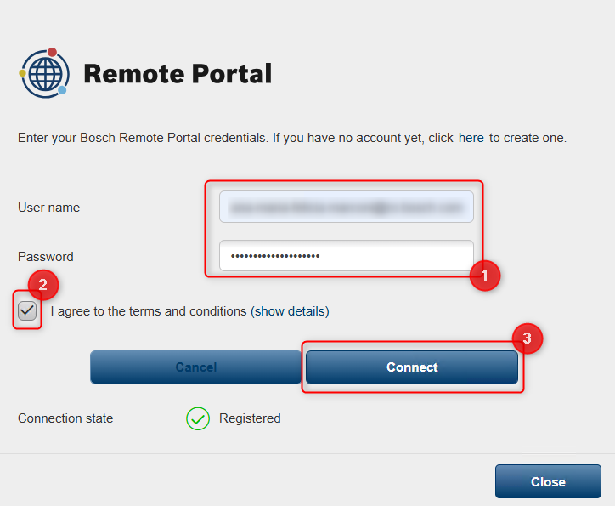Click the red number 3 badge

[x=527, y=338]
